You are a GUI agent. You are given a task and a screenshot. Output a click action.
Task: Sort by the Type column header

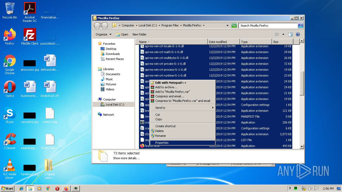tap(256, 42)
